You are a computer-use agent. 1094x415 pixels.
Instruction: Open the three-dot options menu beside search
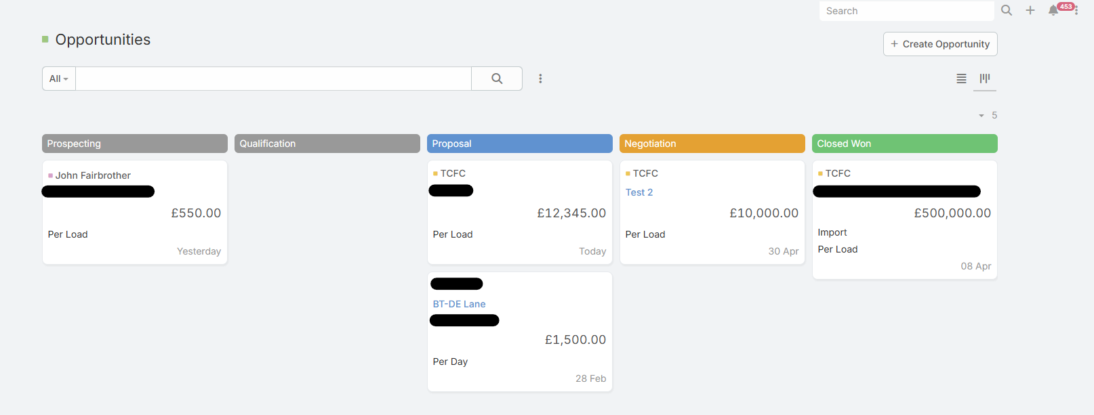pos(540,79)
